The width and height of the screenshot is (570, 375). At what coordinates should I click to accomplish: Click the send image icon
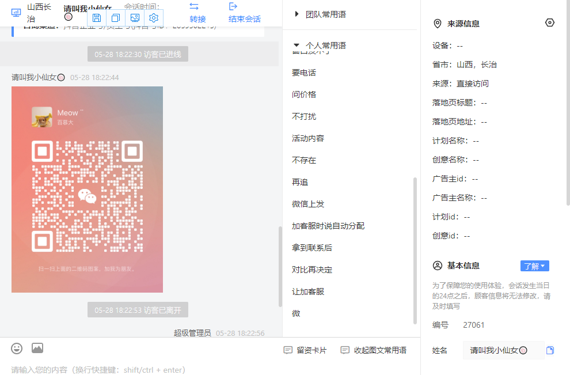(37, 348)
